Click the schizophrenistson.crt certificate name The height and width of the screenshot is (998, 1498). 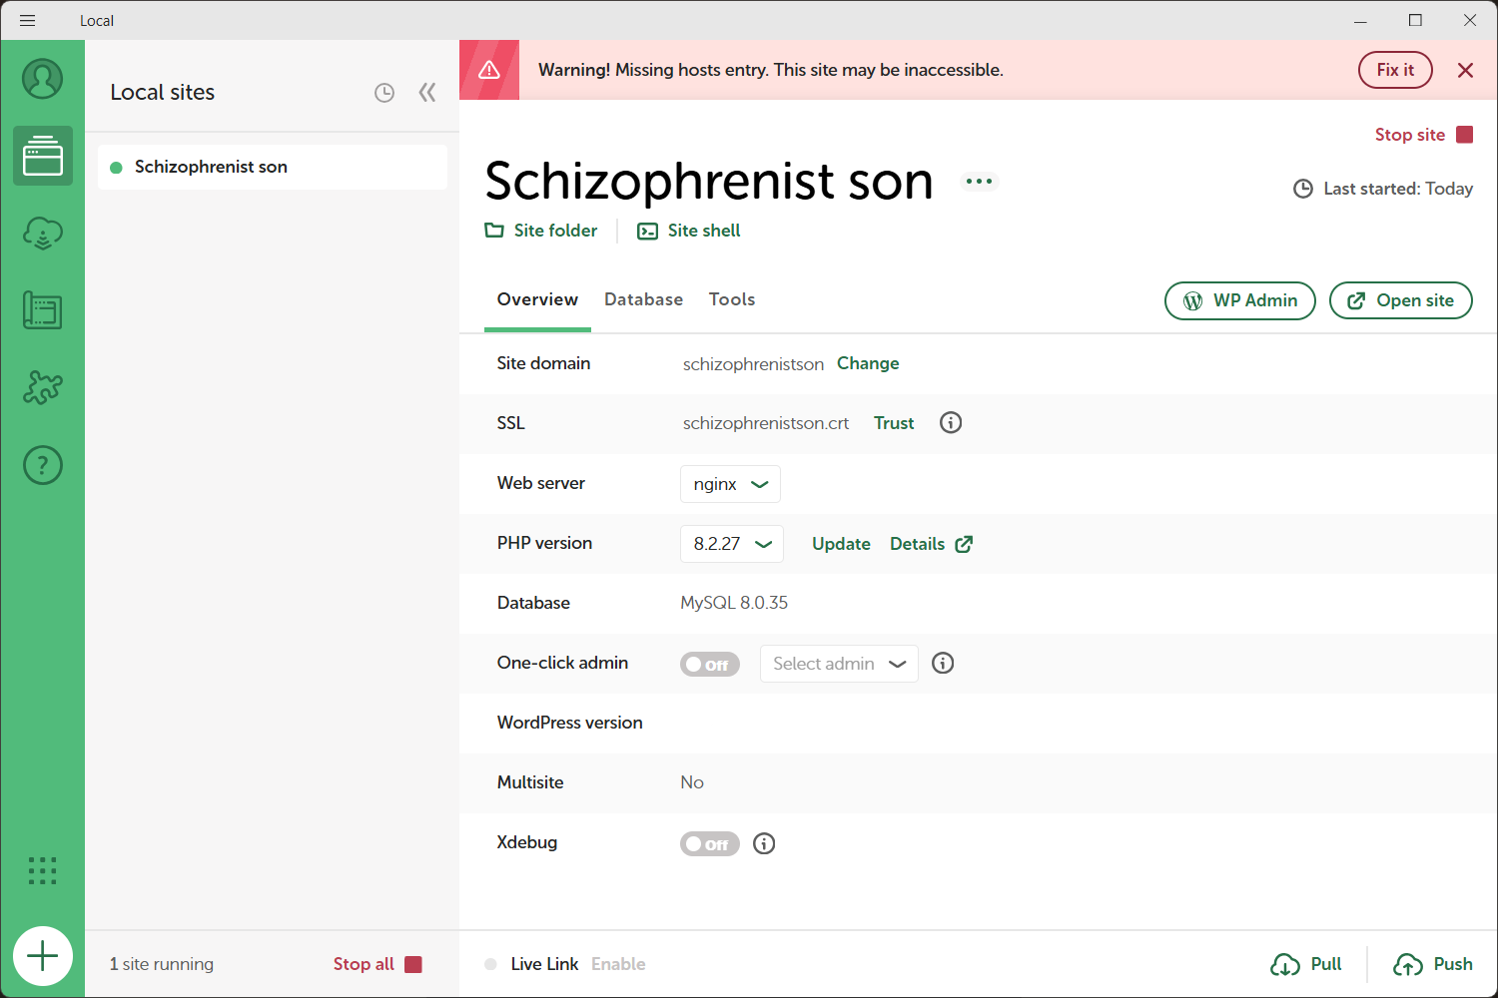(x=766, y=423)
